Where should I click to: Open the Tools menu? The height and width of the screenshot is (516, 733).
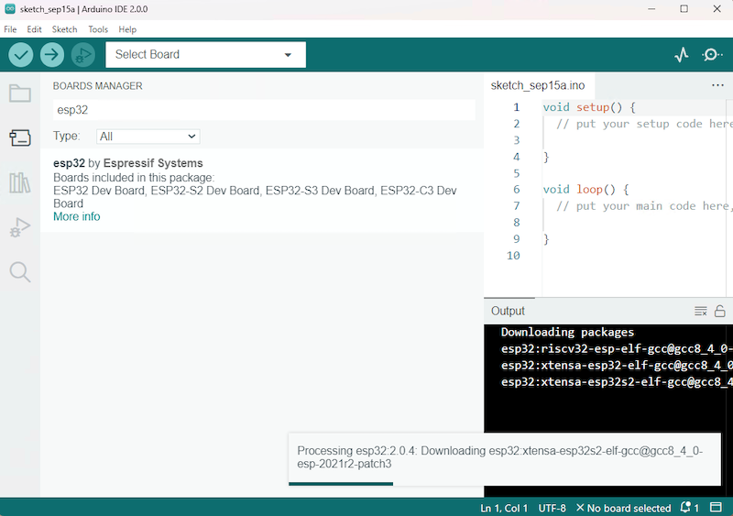[98, 29]
